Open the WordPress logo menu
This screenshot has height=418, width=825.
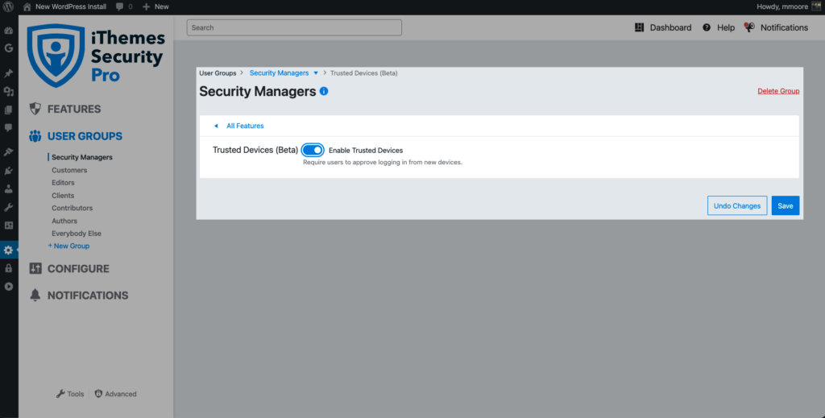click(x=8, y=6)
